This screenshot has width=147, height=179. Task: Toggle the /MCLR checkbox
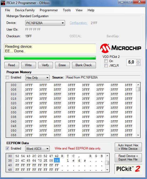point(106,66)
